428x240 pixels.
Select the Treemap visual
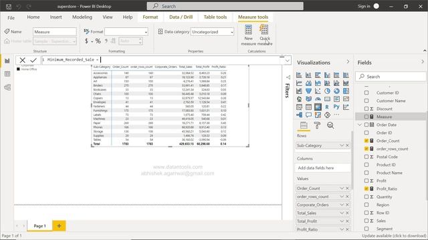(346, 91)
